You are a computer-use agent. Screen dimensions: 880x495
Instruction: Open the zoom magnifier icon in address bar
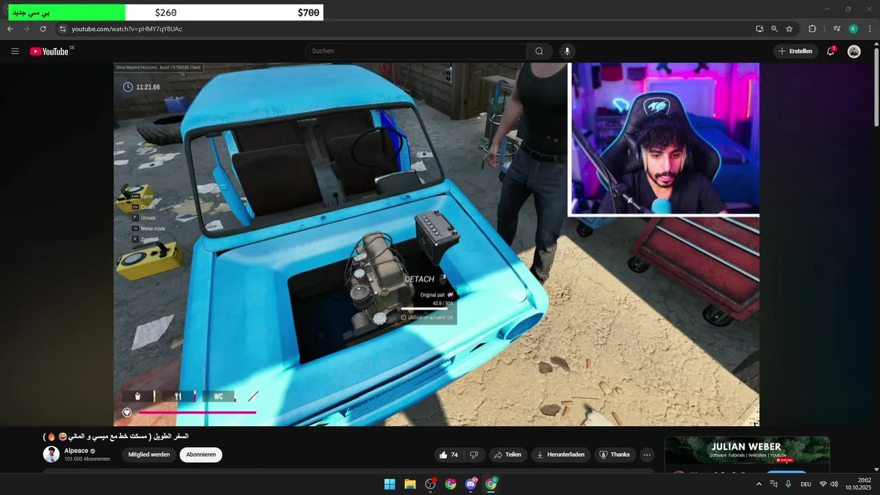point(774,29)
